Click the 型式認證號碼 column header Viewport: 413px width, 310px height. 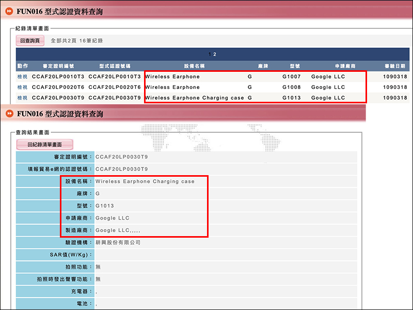(x=115, y=66)
